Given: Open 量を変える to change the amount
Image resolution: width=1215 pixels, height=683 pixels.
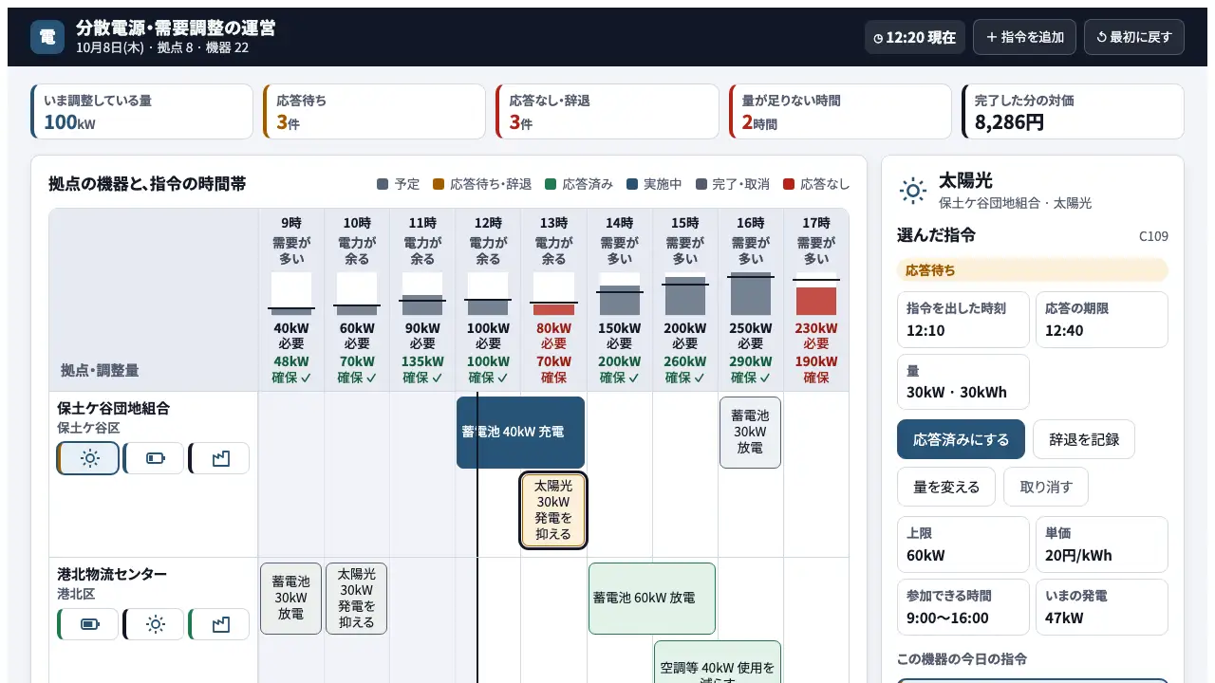Looking at the screenshot, I should tap(946, 487).
